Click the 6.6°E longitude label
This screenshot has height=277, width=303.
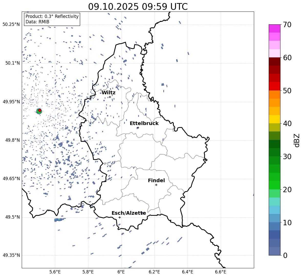pos(221,272)
